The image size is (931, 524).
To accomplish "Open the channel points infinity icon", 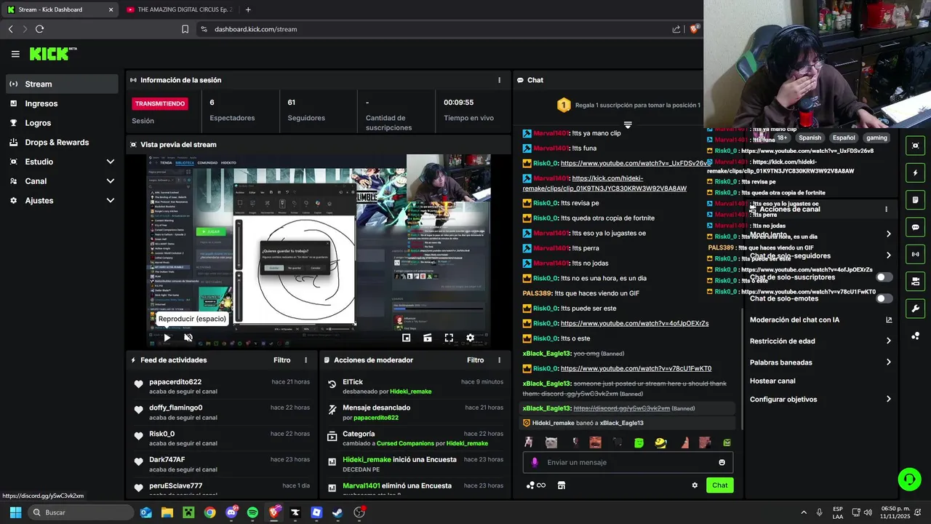I will coord(536,485).
